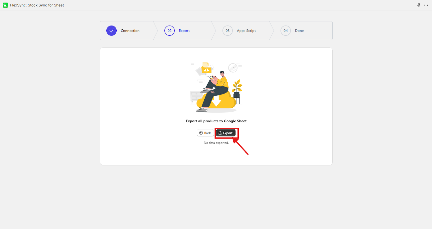
Task: Open the three-dot more options menu
Action: click(x=426, y=5)
